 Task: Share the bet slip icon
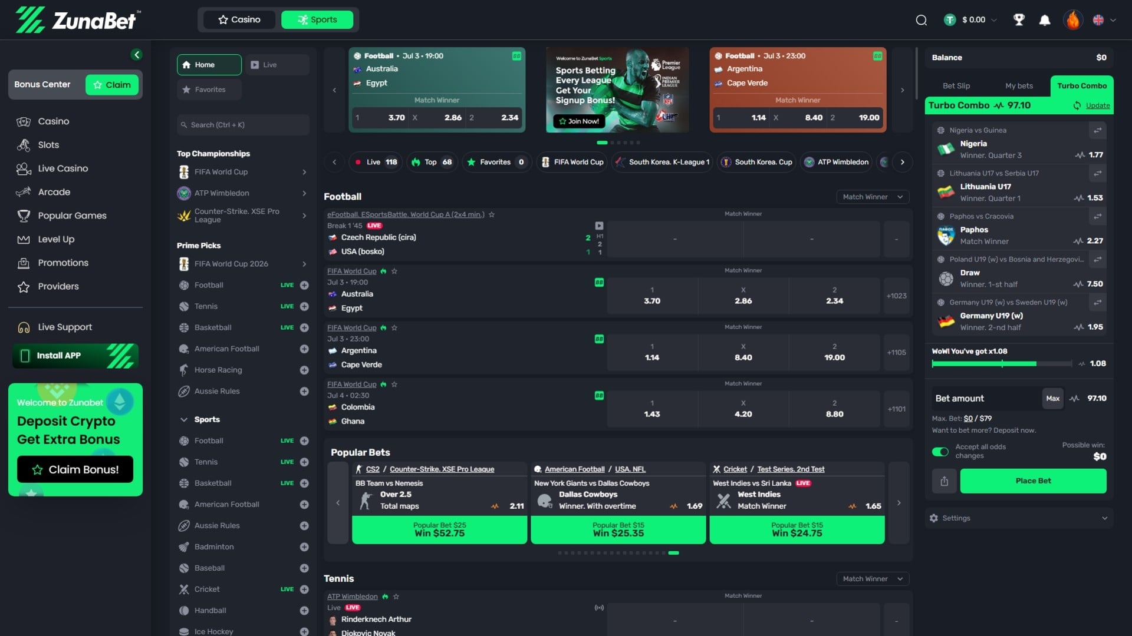(944, 481)
